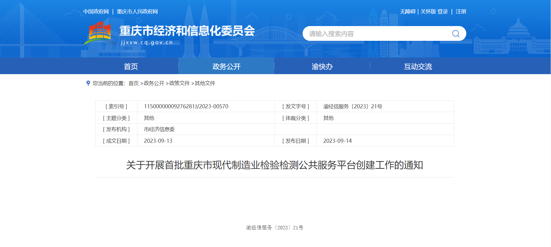Image resolution: width=551 pixels, height=247 pixels.
Task: Open the 互动交流 navigation tab
Action: click(x=418, y=66)
